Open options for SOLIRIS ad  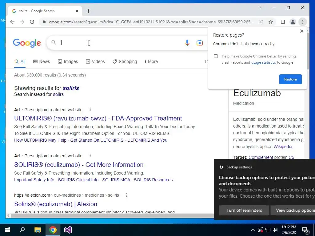coord(90,156)
